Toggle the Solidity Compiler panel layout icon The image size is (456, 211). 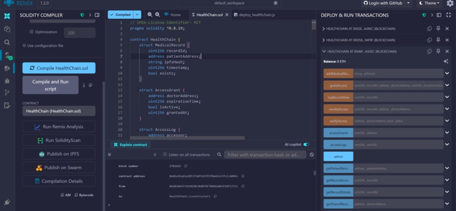(97, 15)
